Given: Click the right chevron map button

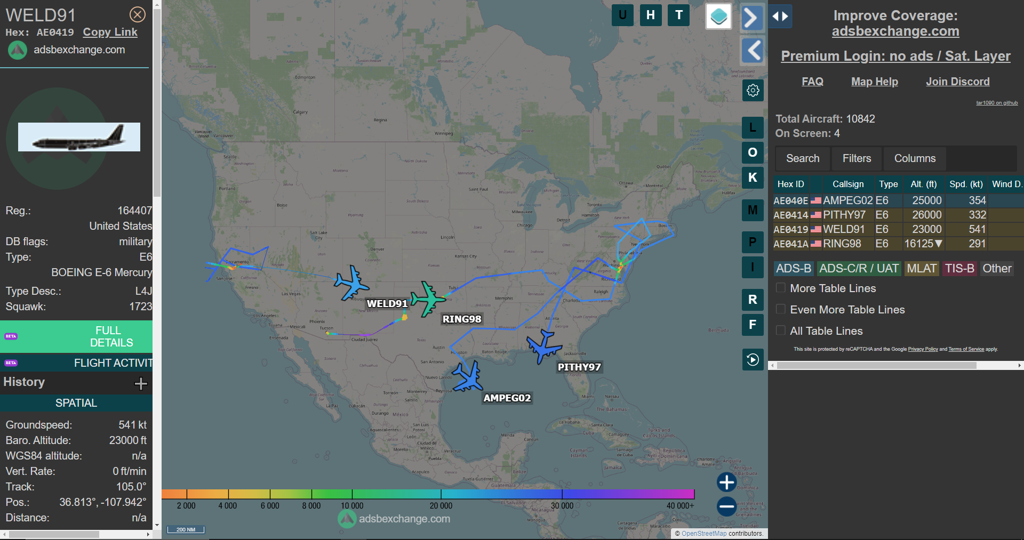Looking at the screenshot, I should [x=752, y=18].
